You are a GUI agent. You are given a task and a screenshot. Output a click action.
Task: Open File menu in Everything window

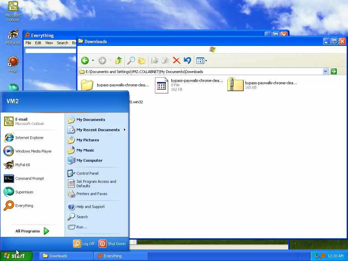(x=28, y=43)
